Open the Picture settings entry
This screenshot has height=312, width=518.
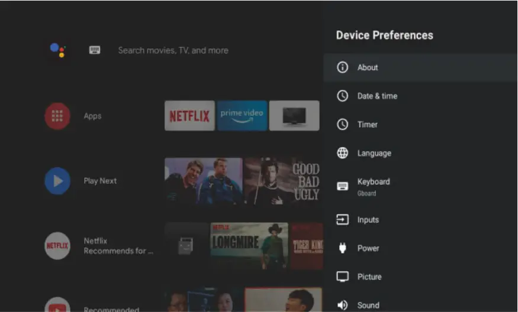click(x=420, y=277)
